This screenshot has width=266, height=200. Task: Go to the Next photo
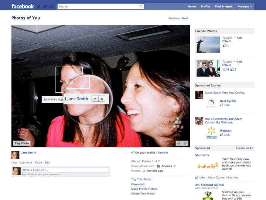(185, 18)
